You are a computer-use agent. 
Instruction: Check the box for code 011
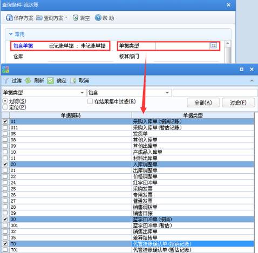point(5,127)
